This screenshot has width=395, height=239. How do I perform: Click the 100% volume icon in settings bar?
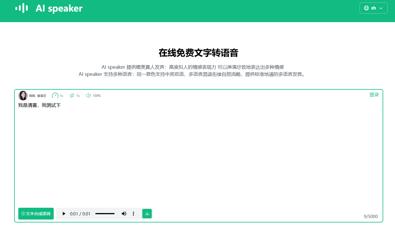pos(88,95)
